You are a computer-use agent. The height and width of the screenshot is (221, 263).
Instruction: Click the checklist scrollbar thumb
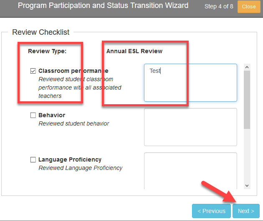point(247,100)
